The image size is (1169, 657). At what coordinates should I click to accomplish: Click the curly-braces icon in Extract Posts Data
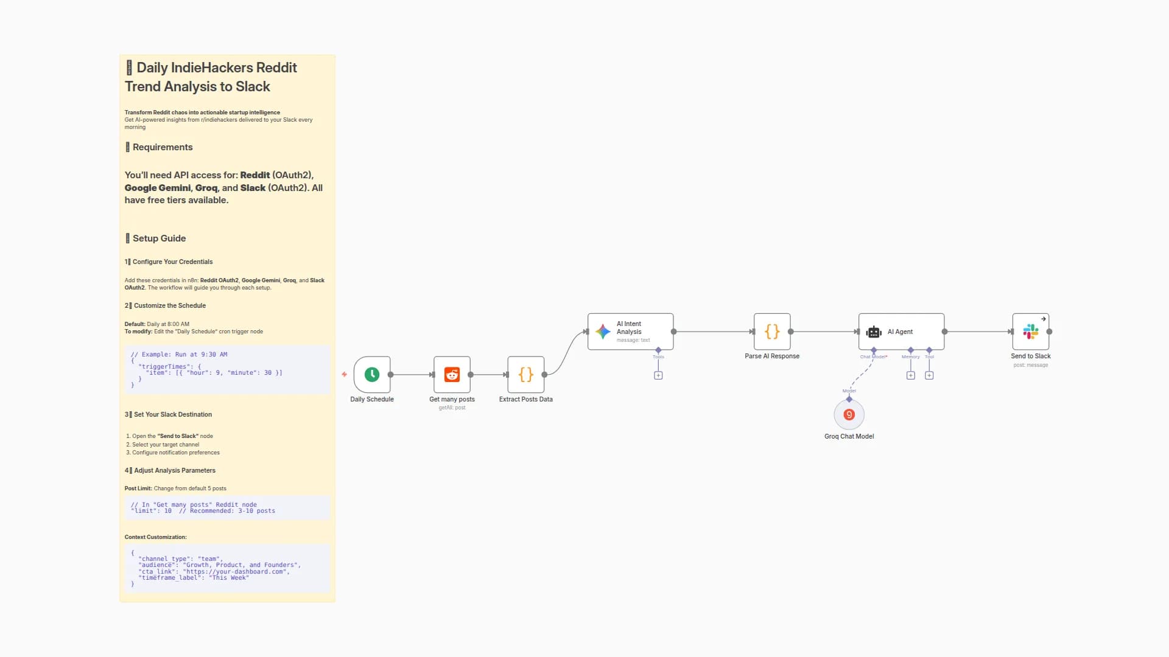coord(525,374)
